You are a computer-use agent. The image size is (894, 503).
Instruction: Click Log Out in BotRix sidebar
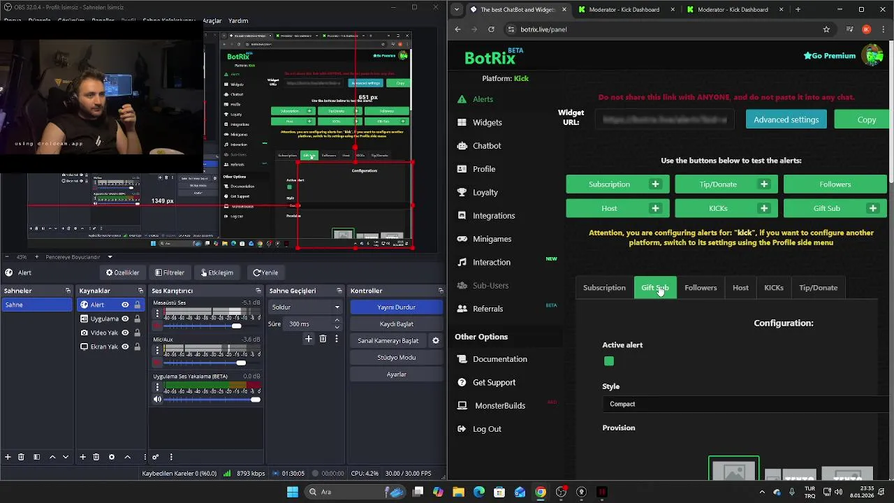(x=487, y=429)
